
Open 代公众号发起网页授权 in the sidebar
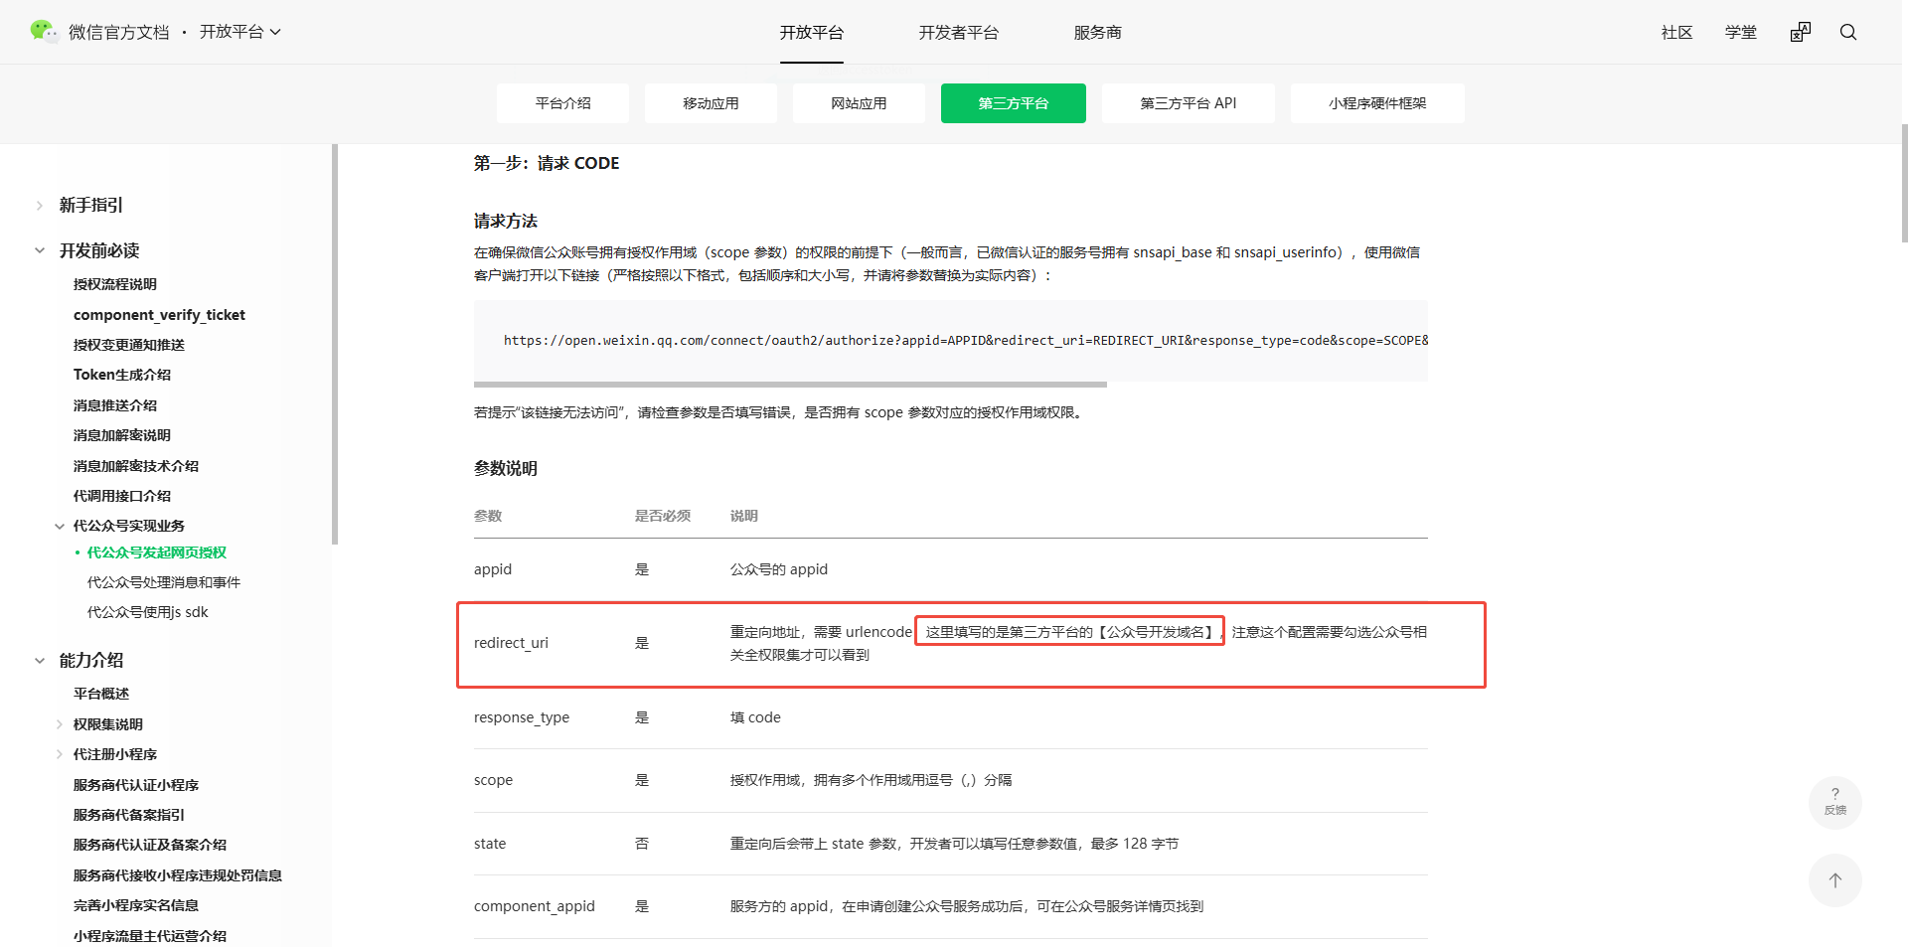pyautogui.click(x=157, y=552)
